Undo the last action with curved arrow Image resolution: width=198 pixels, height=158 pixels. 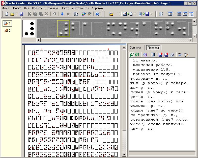54,14
